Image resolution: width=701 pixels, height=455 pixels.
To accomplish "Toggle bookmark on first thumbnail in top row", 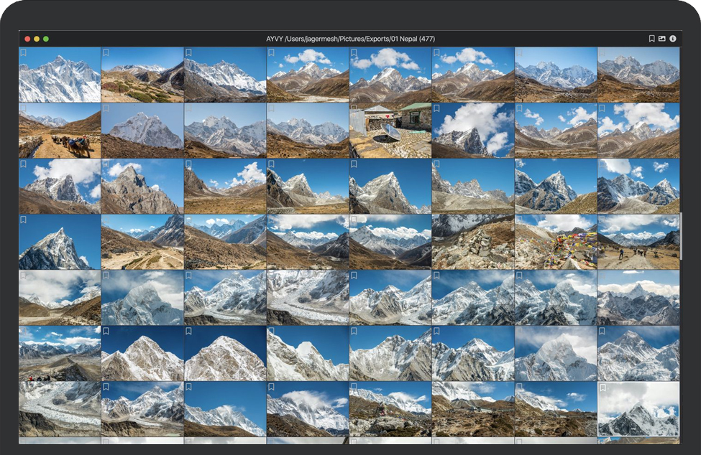I will tap(23, 52).
